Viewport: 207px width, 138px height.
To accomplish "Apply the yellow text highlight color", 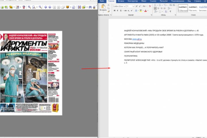I will (x=141, y=11).
